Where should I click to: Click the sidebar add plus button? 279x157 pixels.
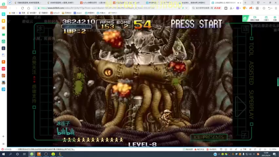click(x=3, y=136)
